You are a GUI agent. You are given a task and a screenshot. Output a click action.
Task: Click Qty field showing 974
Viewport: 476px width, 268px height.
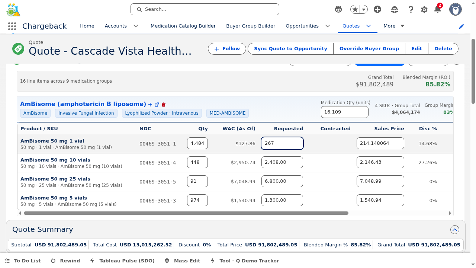coord(197,200)
